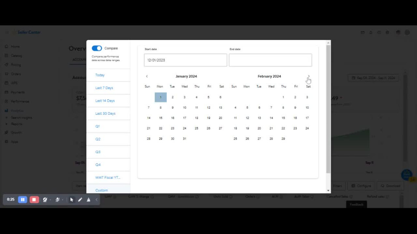The image size is (417, 234).
Task: Toggle the muted microphone icon in recorder
Action: [57, 200]
